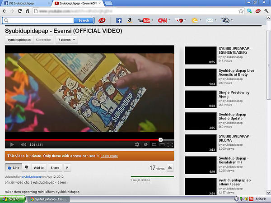Open the Chrome wrench settings menu
This screenshot has height=203, width=271.
[x=266, y=11]
